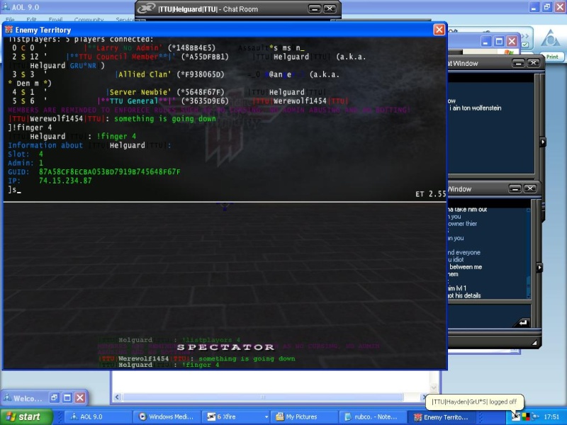Open the Community menu in AOL
The height and width of the screenshot is (425, 567).
(89, 19)
